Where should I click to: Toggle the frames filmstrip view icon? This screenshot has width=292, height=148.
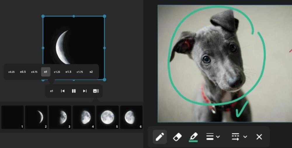pos(96,91)
